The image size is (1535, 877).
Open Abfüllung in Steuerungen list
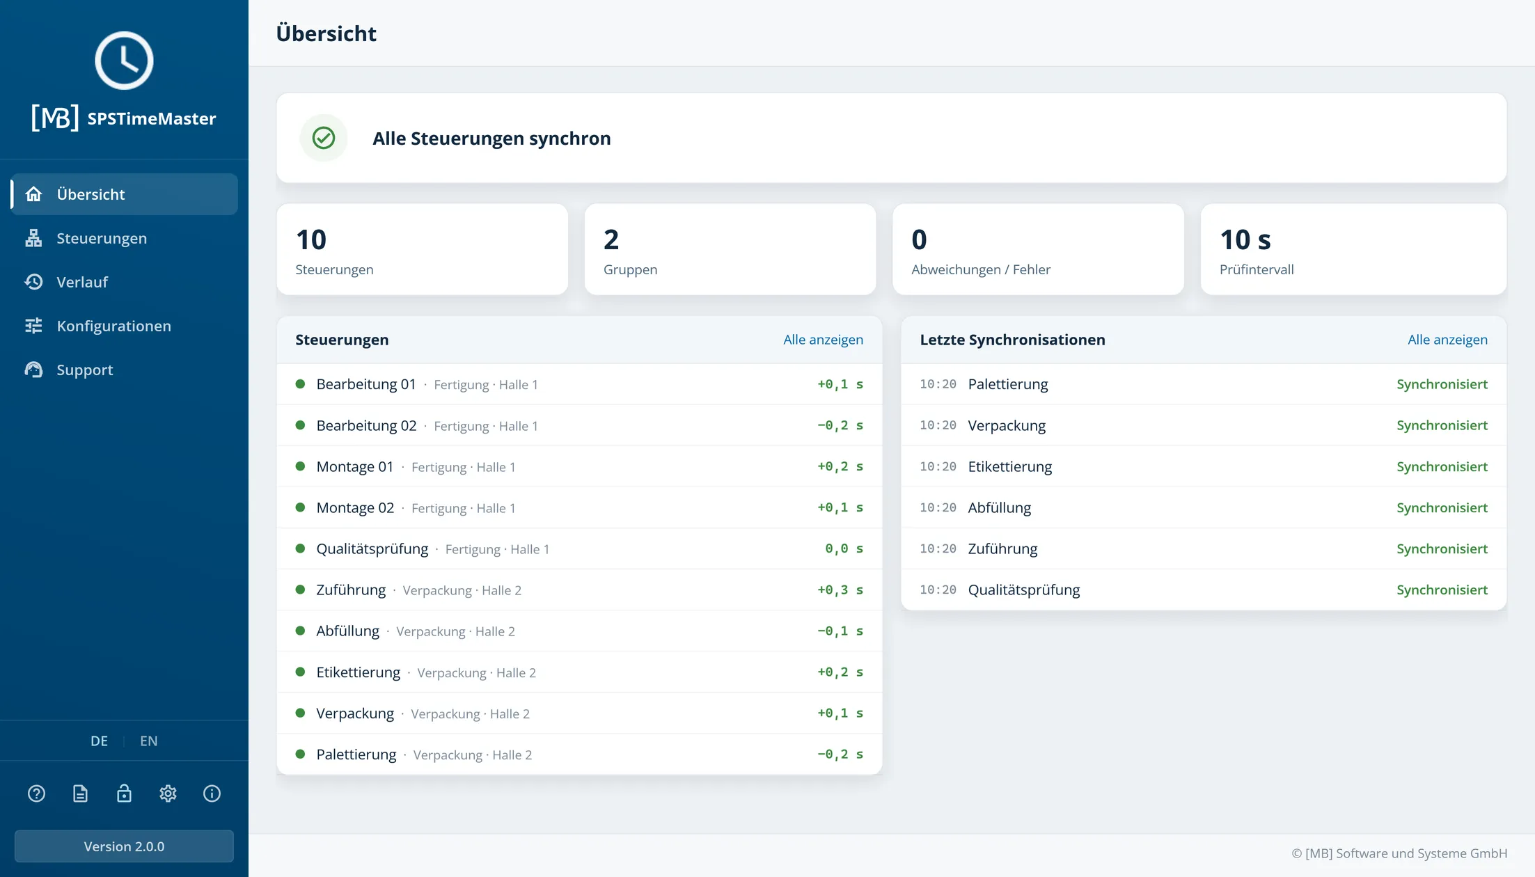[x=579, y=631]
